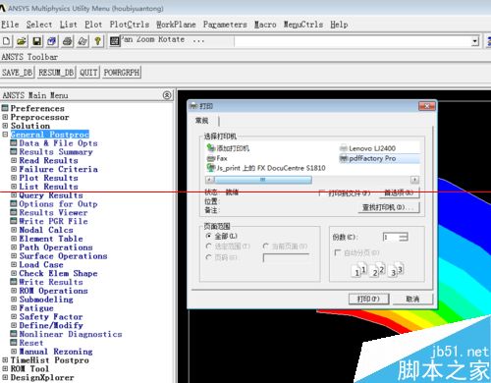Select the pdfFactory Pro printer
491x383 pixels.
[x=367, y=158]
